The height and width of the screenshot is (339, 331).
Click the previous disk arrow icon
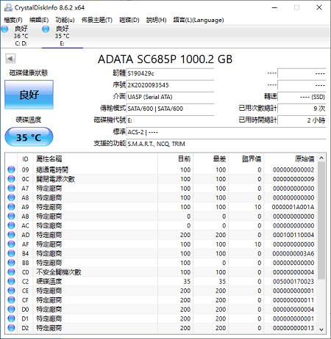coord(10,59)
